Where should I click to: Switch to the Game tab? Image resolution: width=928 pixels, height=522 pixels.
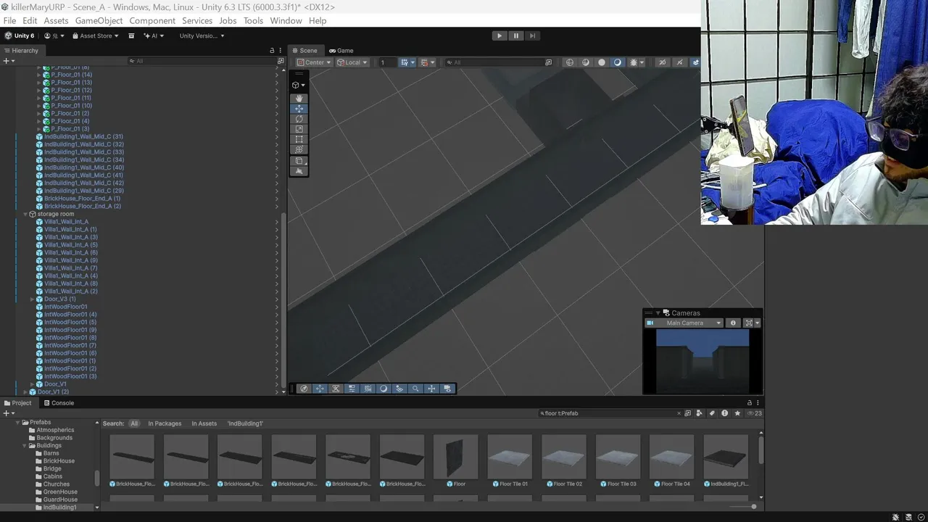click(x=341, y=51)
